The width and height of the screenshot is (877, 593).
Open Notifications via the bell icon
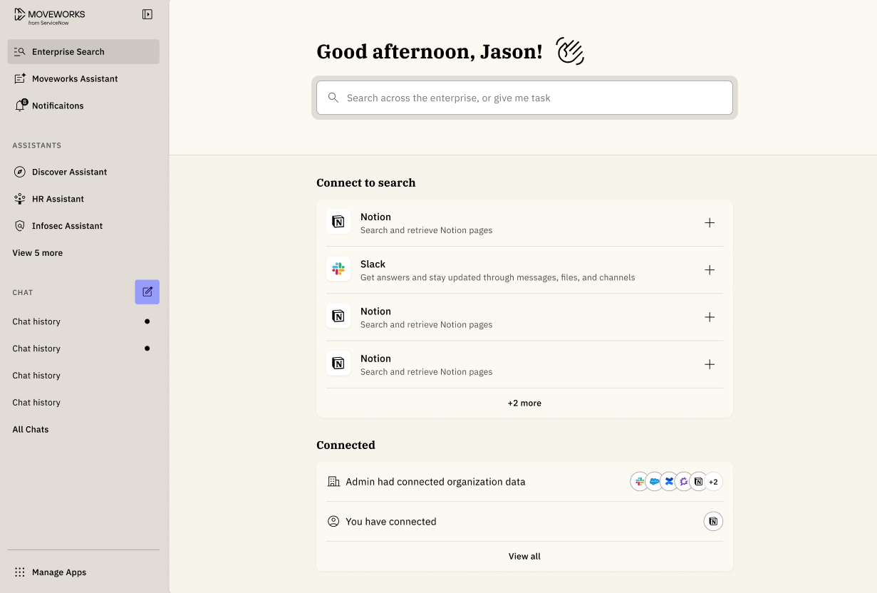click(21, 105)
